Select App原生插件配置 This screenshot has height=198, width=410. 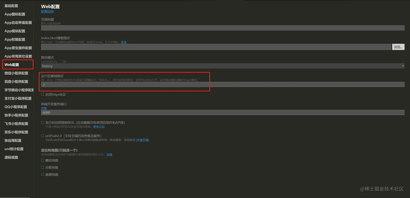(x=18, y=48)
